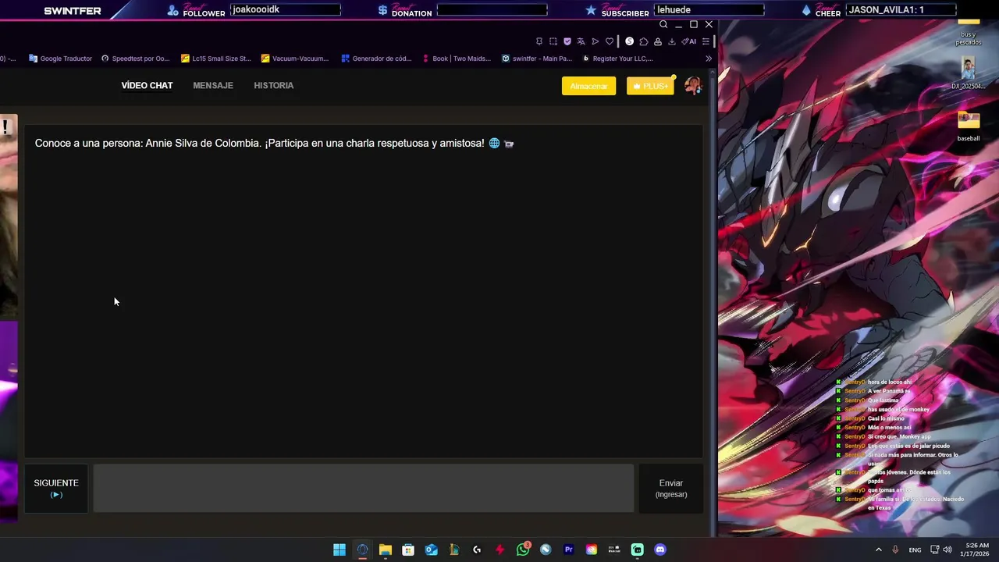
Task: Open the clock showing 5:26 AM
Action: (x=976, y=550)
